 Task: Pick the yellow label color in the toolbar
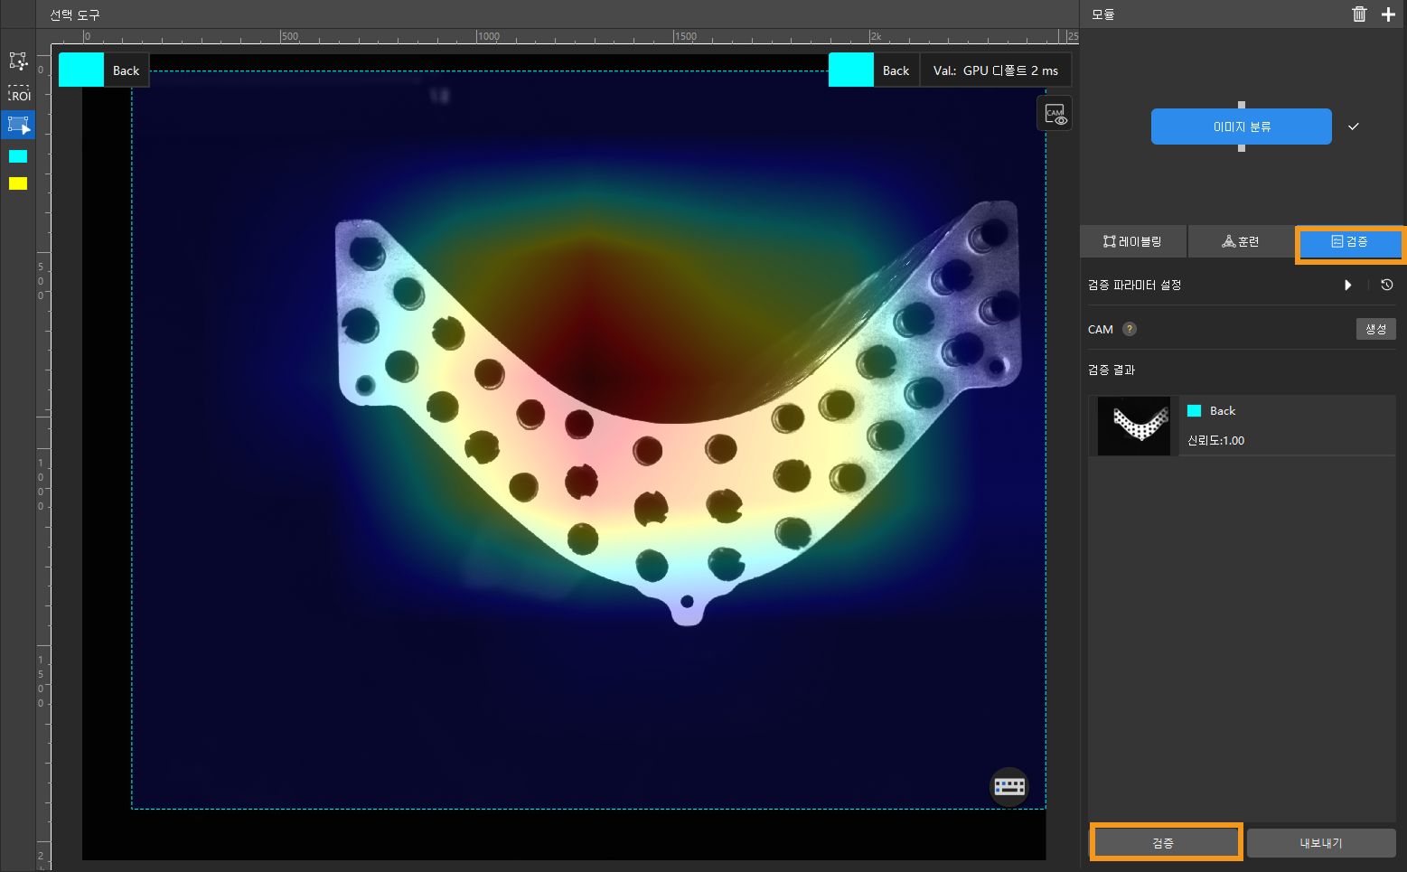pos(18,183)
